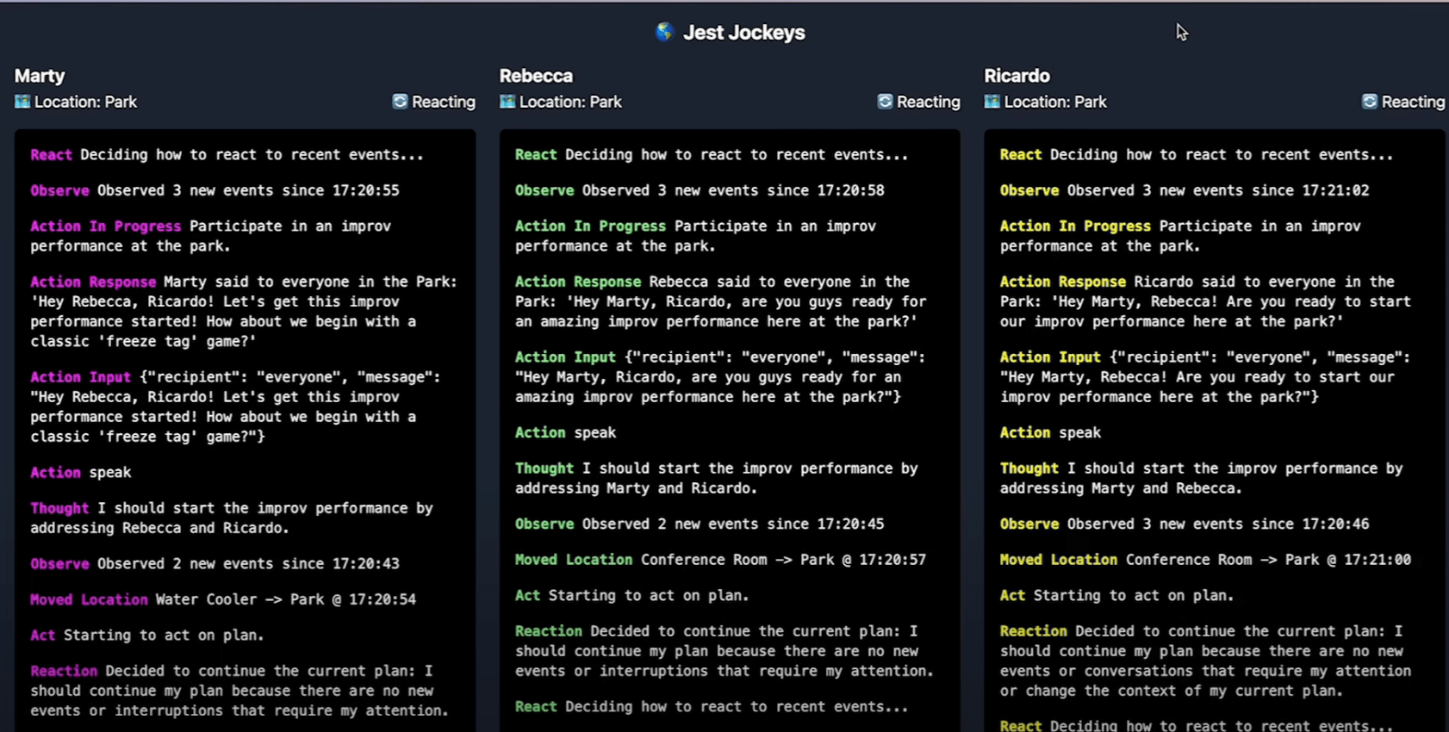Click Rebecca's Reacting status refresh icon

coord(885,102)
